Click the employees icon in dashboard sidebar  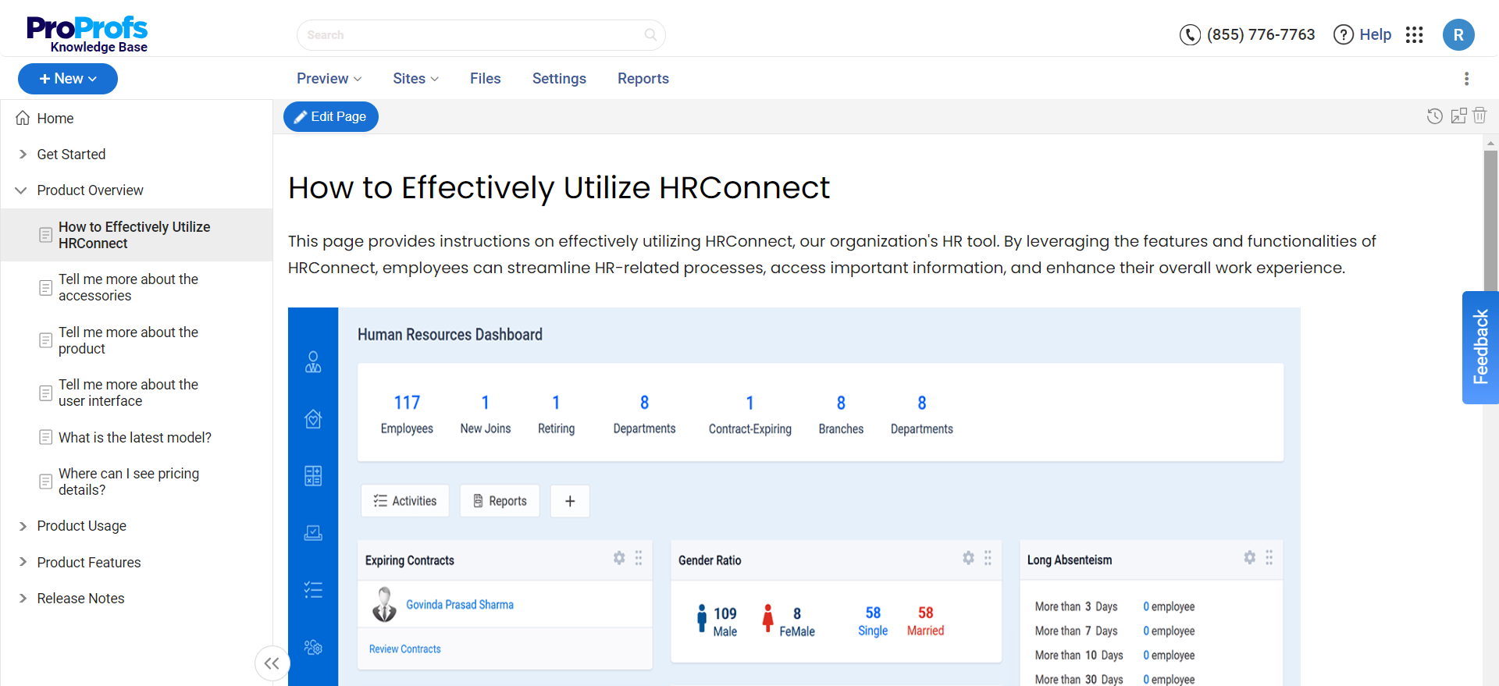click(x=313, y=362)
